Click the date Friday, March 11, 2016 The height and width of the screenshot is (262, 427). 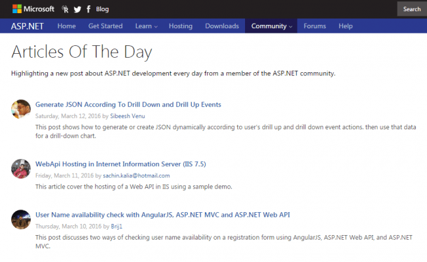click(64, 176)
